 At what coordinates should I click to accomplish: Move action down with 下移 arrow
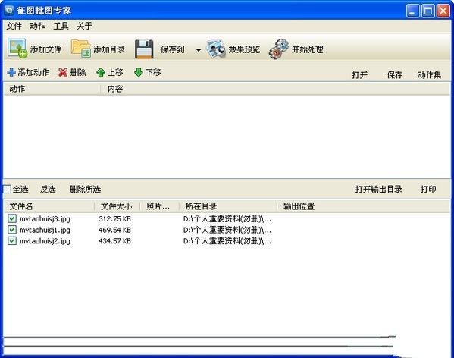(139, 72)
